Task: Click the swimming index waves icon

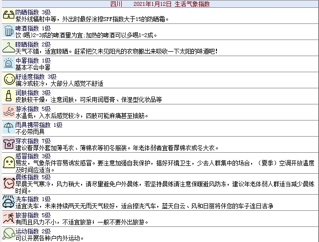Action: 8,112
